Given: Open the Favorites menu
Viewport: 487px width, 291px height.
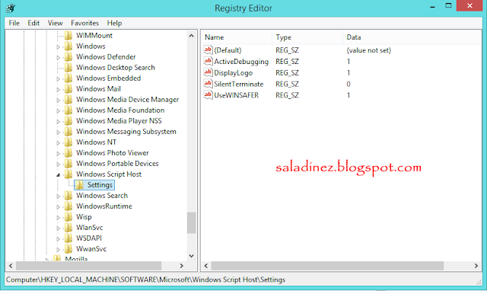Looking at the screenshot, I should 84,23.
